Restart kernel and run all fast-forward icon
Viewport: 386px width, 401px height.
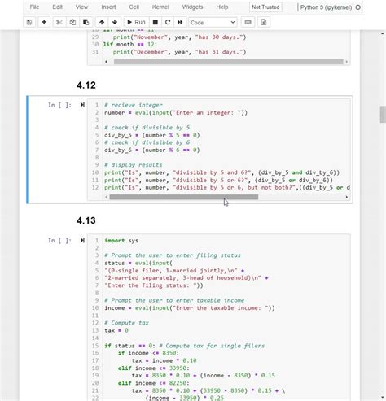[x=180, y=22]
